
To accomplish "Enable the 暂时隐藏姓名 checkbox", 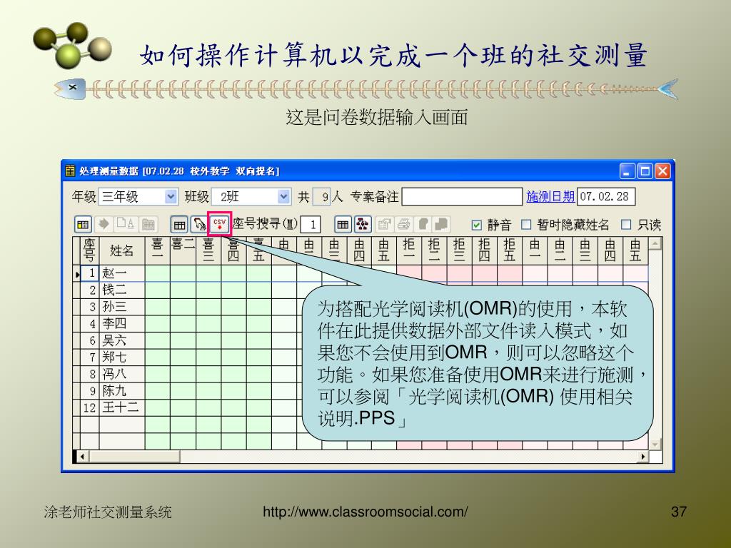I will (526, 225).
